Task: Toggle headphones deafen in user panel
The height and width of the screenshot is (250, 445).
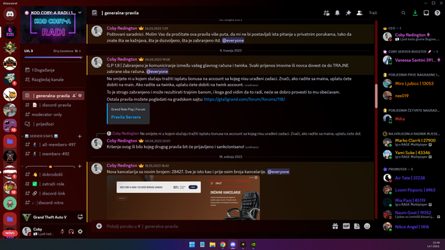Action: click(x=71, y=231)
